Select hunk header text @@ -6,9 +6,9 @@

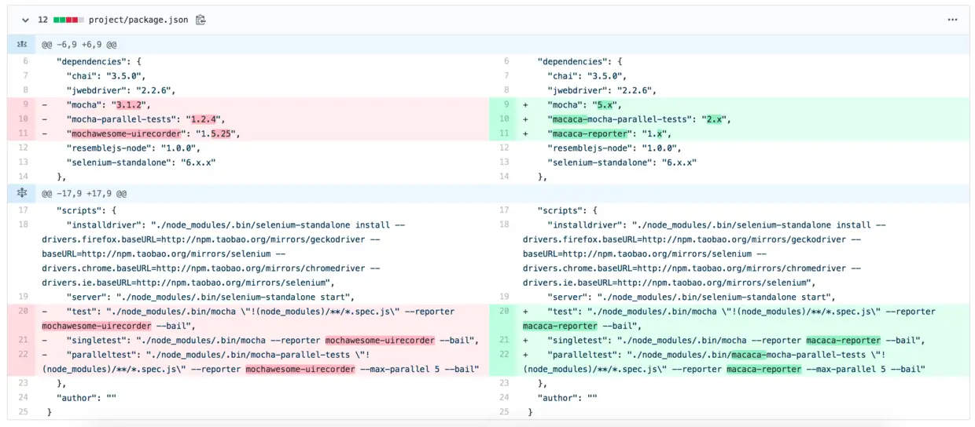[x=79, y=46]
